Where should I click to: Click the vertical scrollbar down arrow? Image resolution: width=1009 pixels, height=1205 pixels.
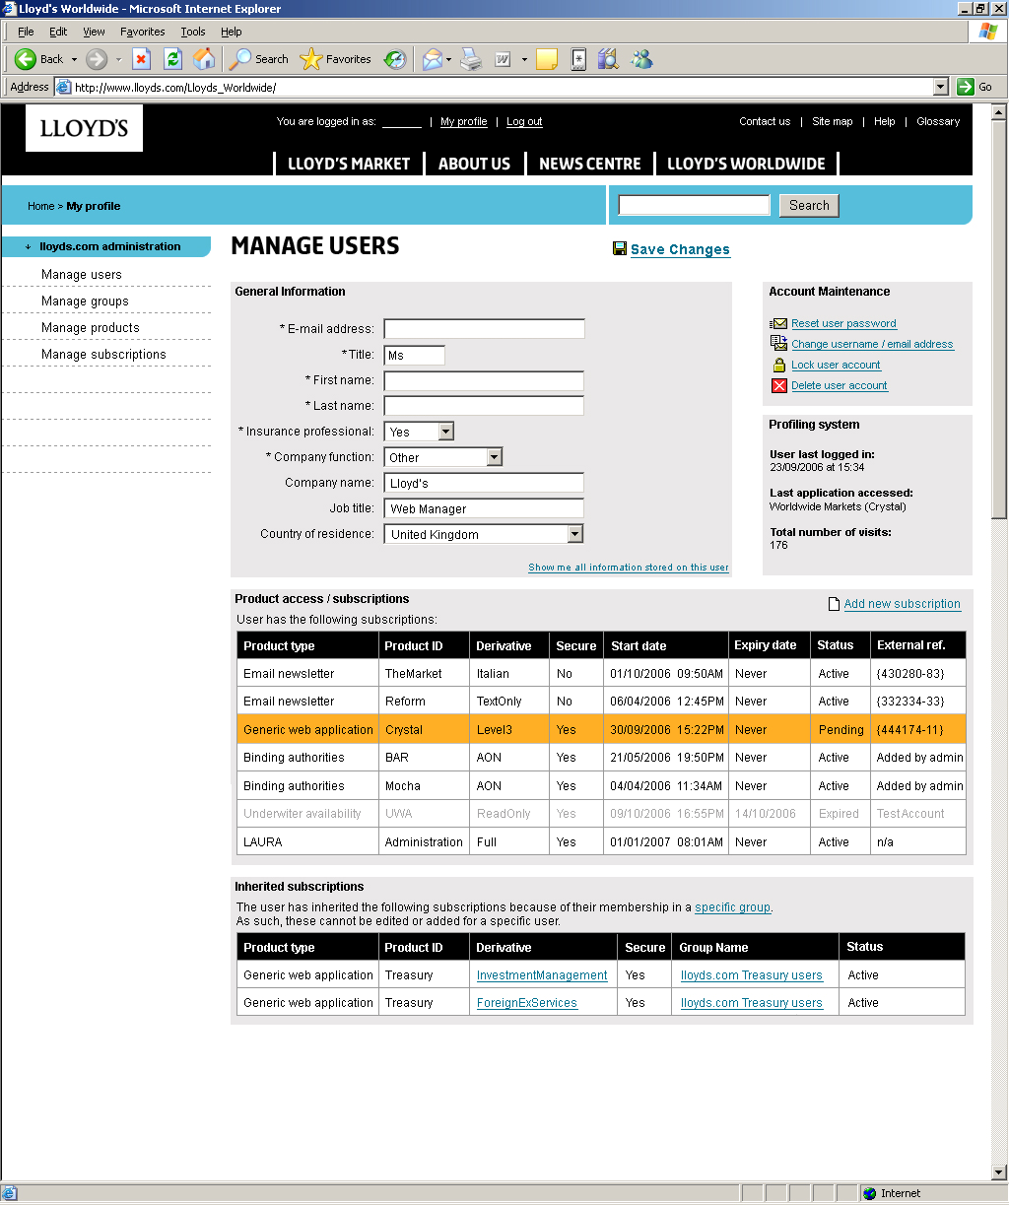[x=1000, y=1172]
